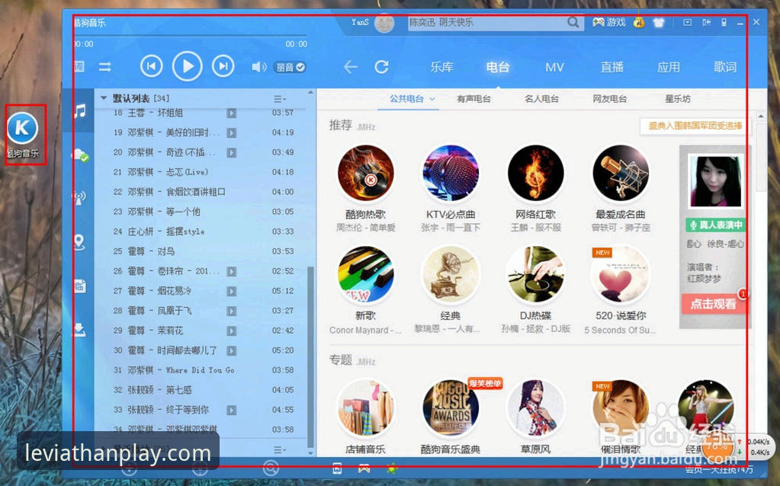Open the 游戏 game center icon
This screenshot has height=486, width=780.
609,22
